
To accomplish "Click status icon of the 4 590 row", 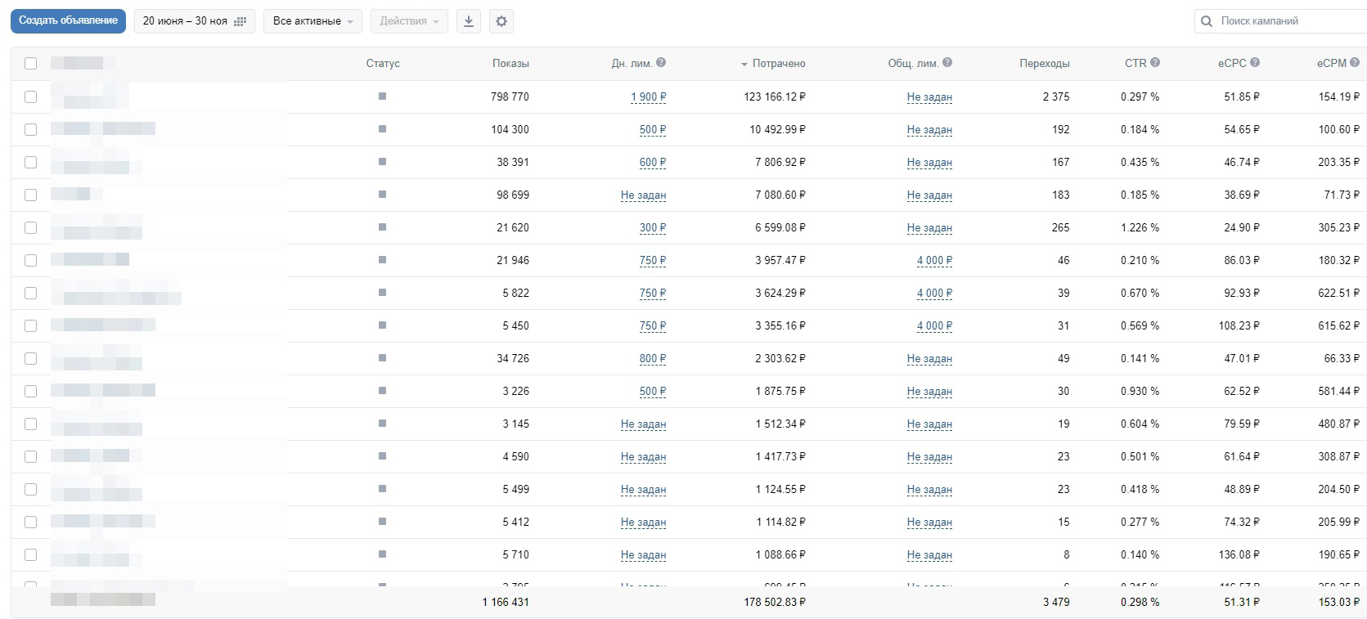I will (x=382, y=456).
